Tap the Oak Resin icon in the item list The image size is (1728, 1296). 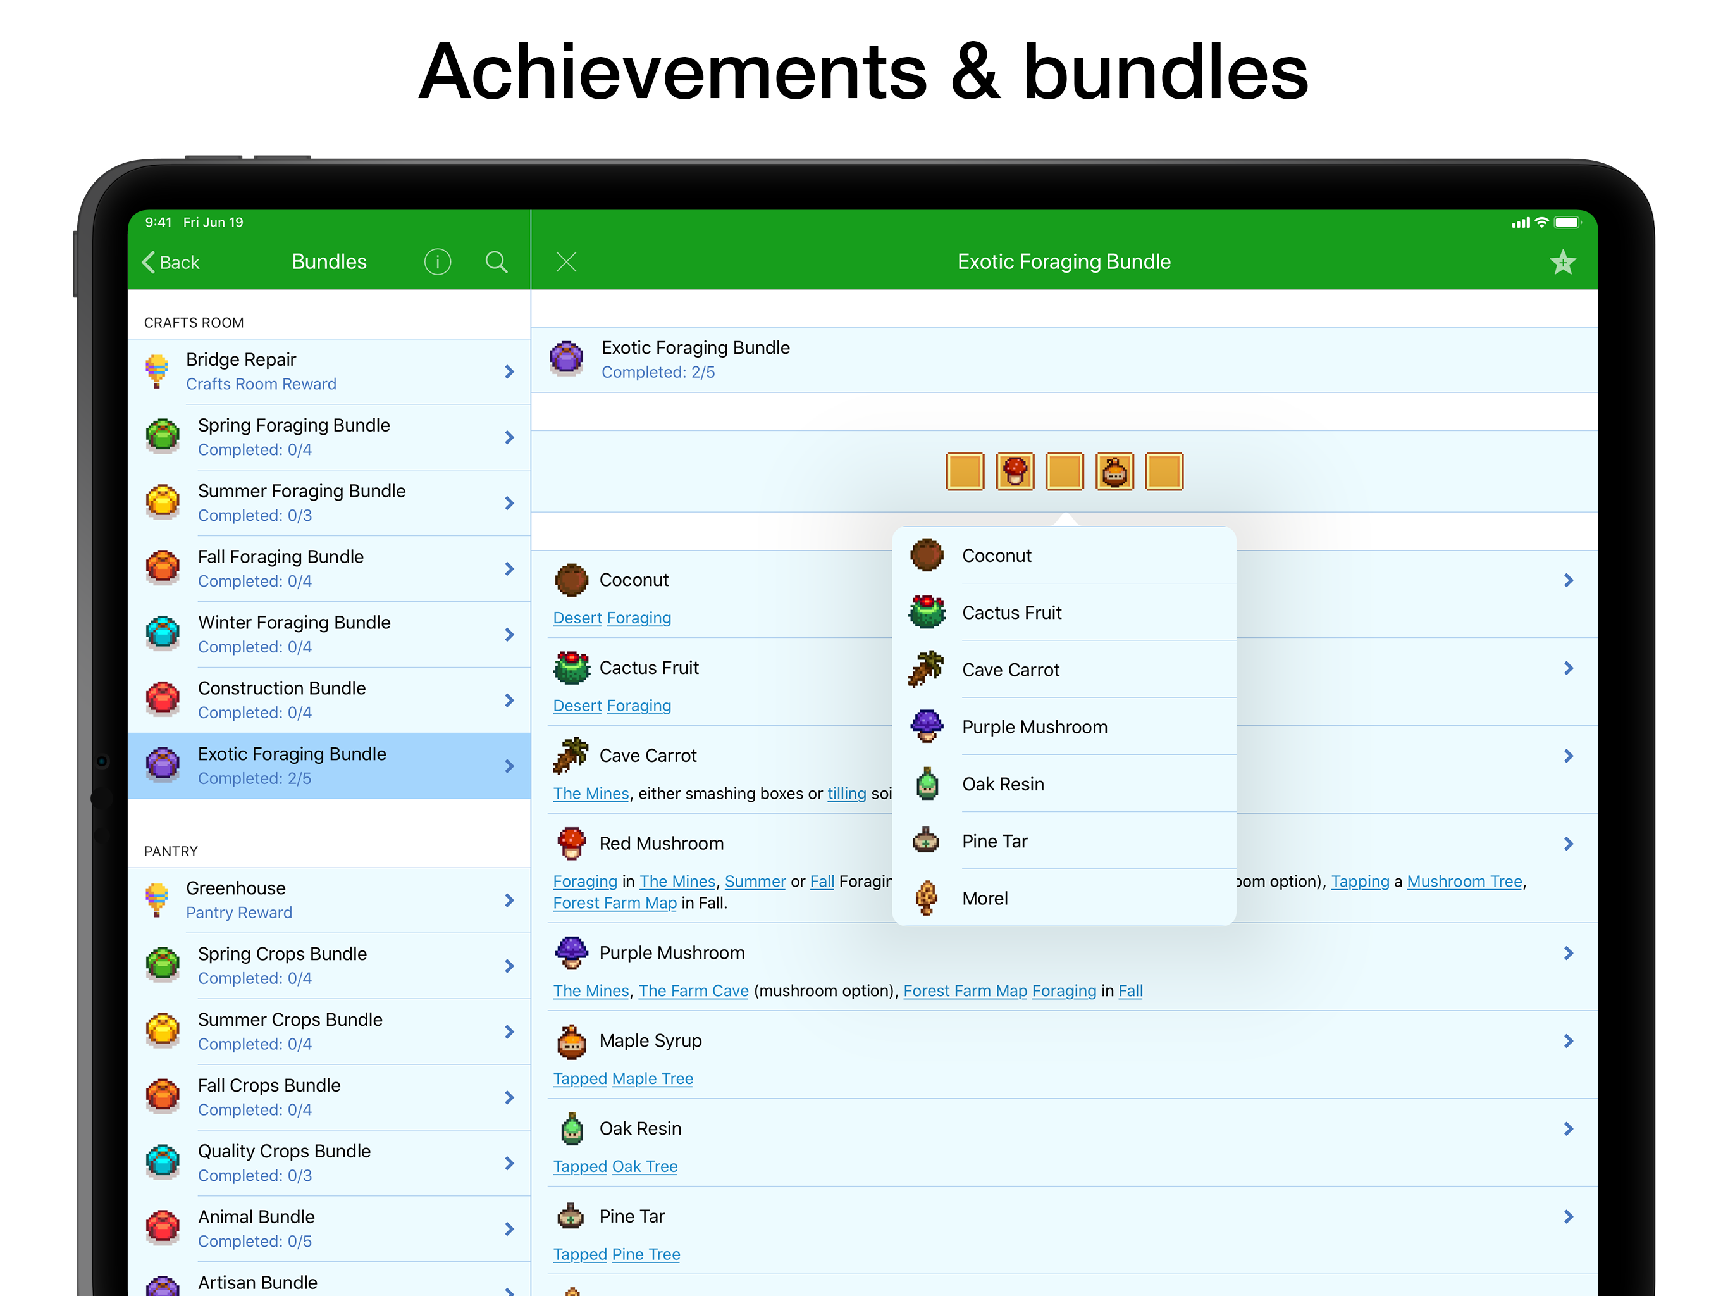pos(571,1129)
